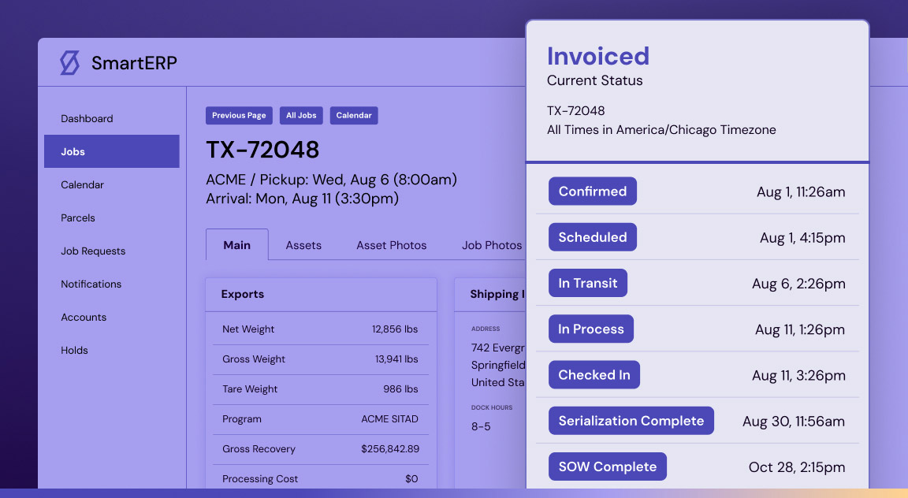Click the Serialization Complete status badge
This screenshot has width=908, height=498.
tap(631, 421)
